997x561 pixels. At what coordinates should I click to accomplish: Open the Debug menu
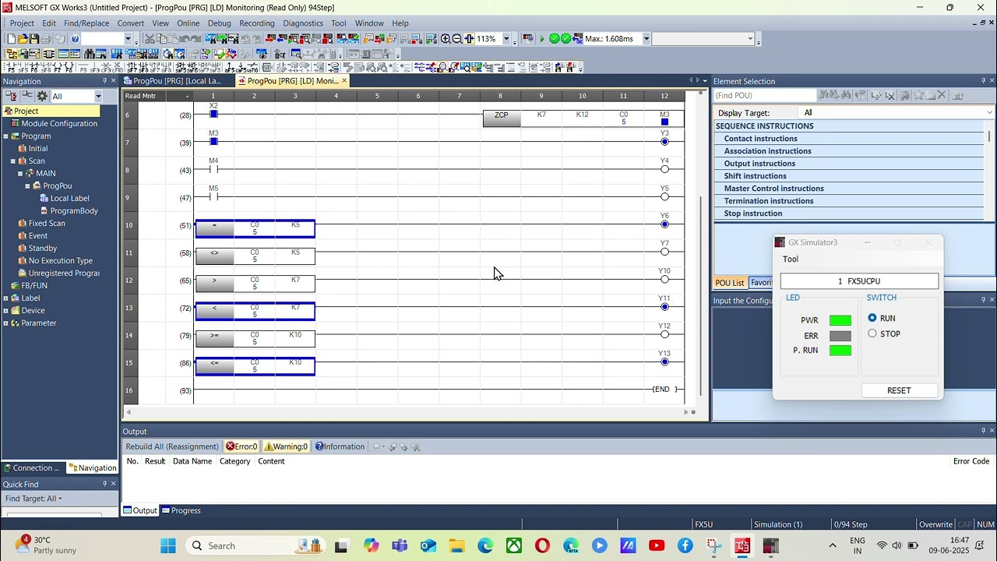[x=219, y=23]
